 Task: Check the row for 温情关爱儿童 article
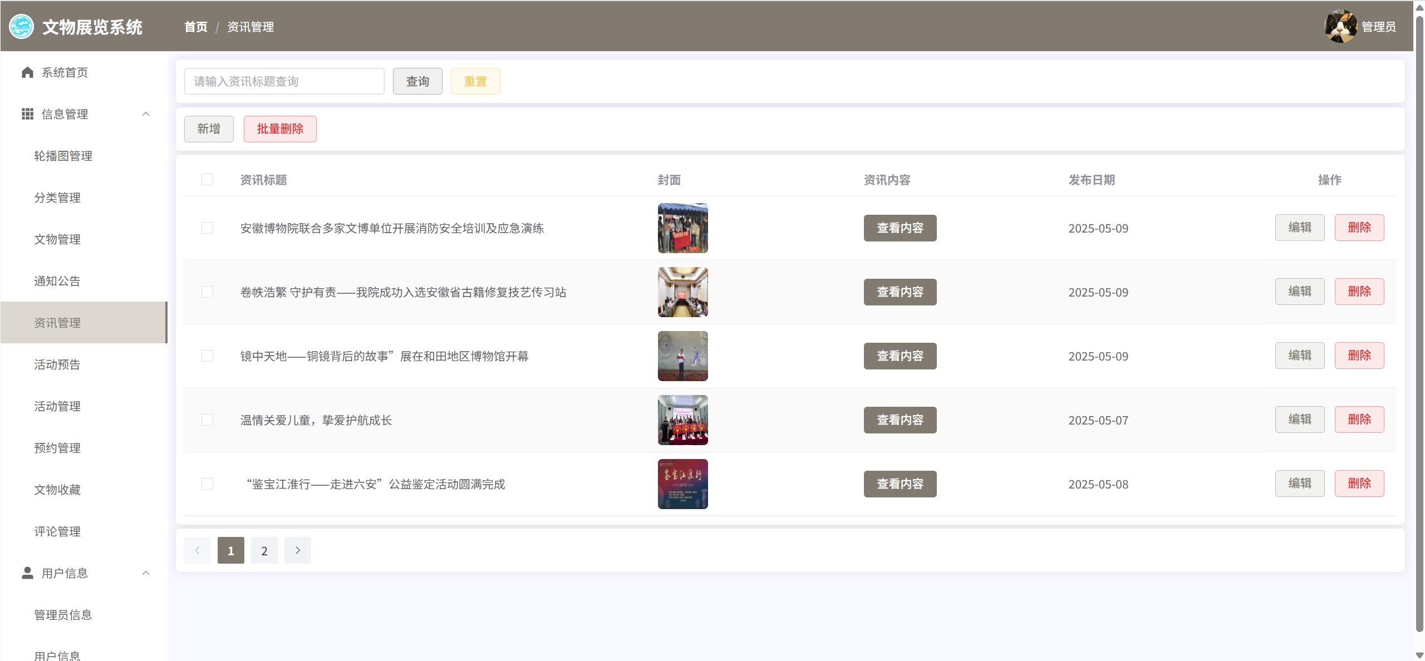coord(208,420)
